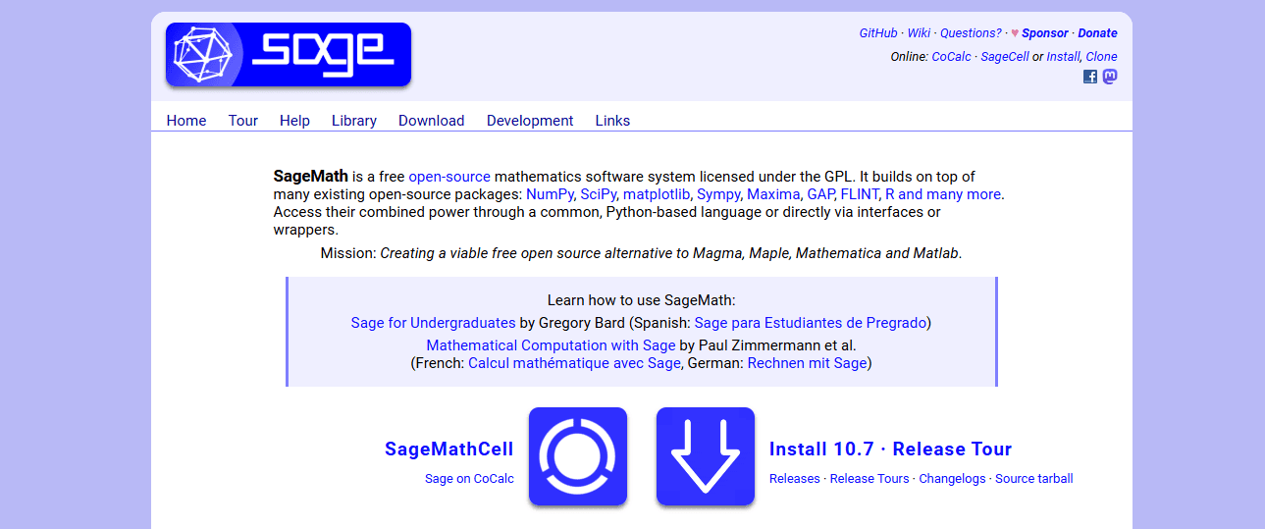Viewport: 1265px width, 529px height.
Task: Open Sage for Undergraduates book link
Action: tap(433, 323)
